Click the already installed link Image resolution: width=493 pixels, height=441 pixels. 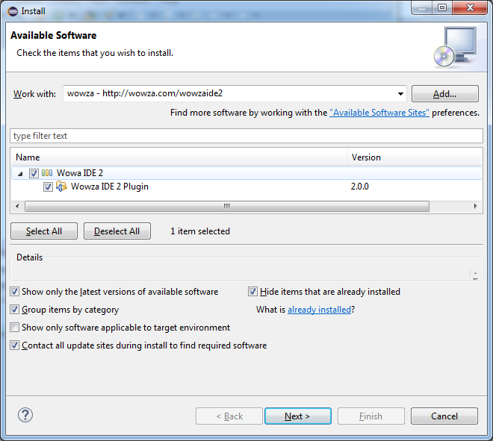[319, 310]
